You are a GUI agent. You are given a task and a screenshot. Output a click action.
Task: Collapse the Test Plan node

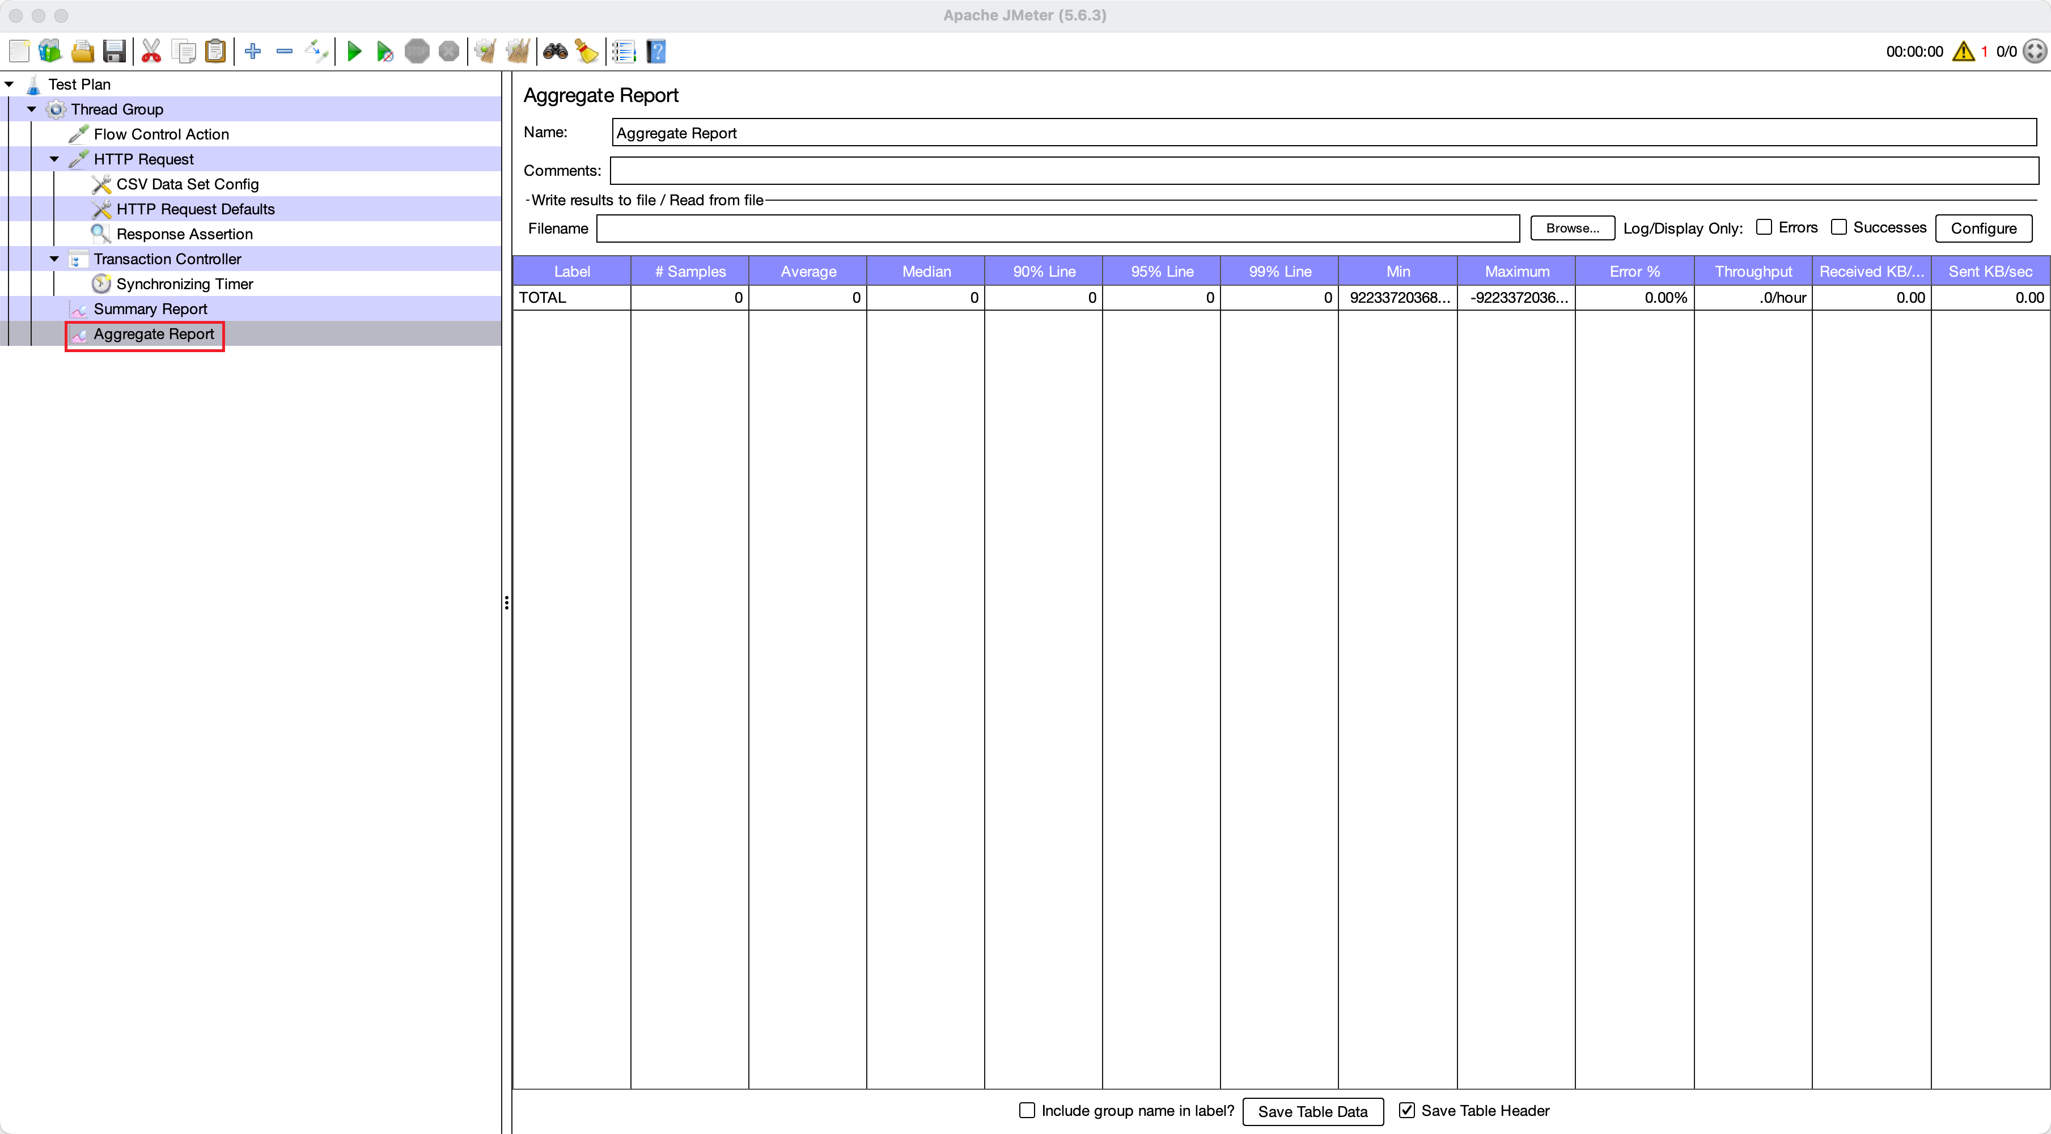[x=10, y=84]
